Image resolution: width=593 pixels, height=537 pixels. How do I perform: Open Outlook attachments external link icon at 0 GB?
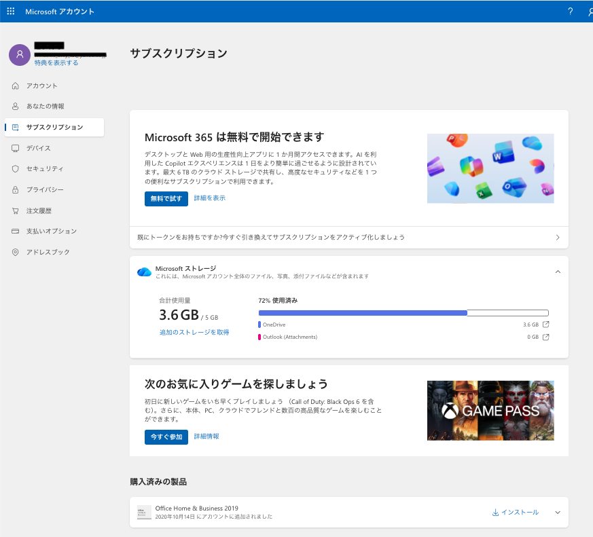(x=545, y=337)
